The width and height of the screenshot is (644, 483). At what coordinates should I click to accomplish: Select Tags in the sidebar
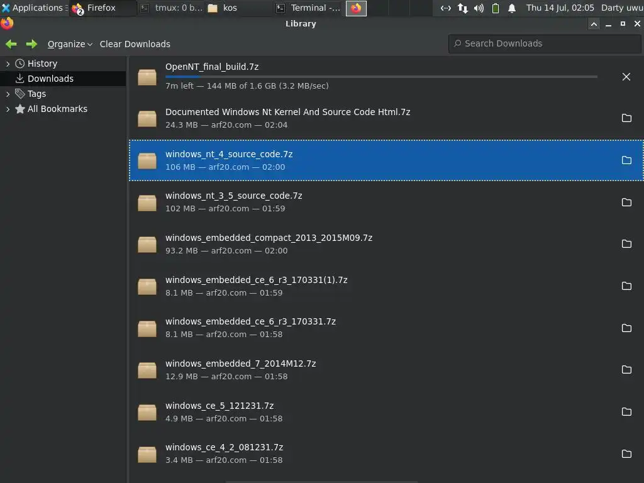pos(36,94)
